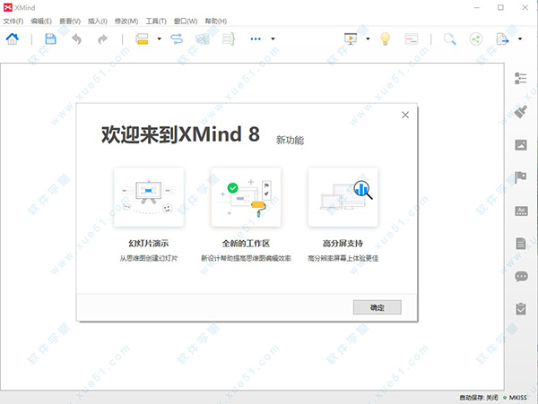Open the magnifier search icon in toolbar
Screen dimensions: 538x404
click(x=449, y=39)
